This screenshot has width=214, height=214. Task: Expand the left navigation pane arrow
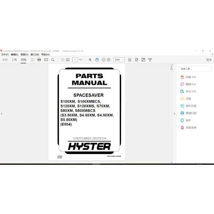click(2, 114)
